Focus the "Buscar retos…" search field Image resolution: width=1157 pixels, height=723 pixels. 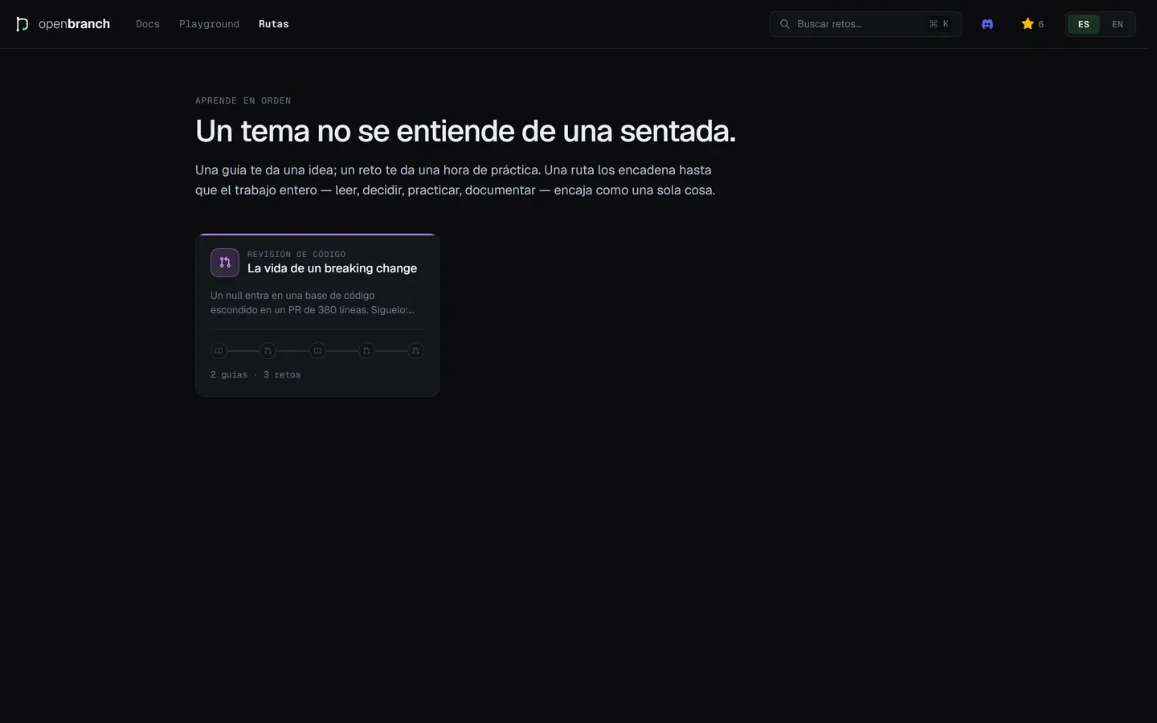pos(865,24)
